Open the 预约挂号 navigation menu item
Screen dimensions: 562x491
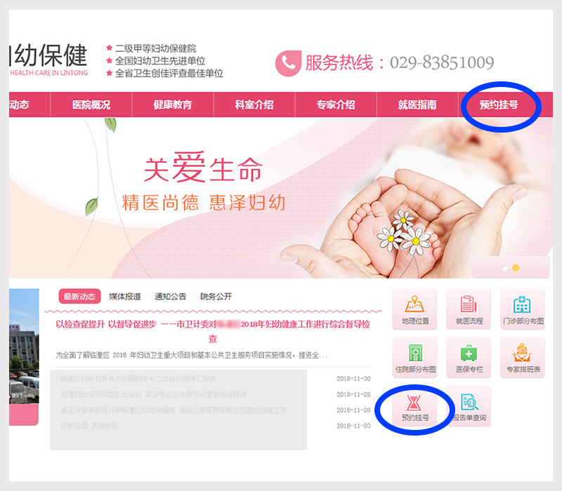[x=499, y=105]
